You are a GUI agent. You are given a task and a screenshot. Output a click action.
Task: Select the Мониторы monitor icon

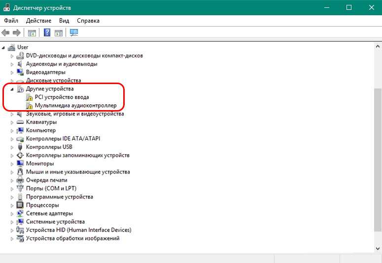(x=20, y=163)
